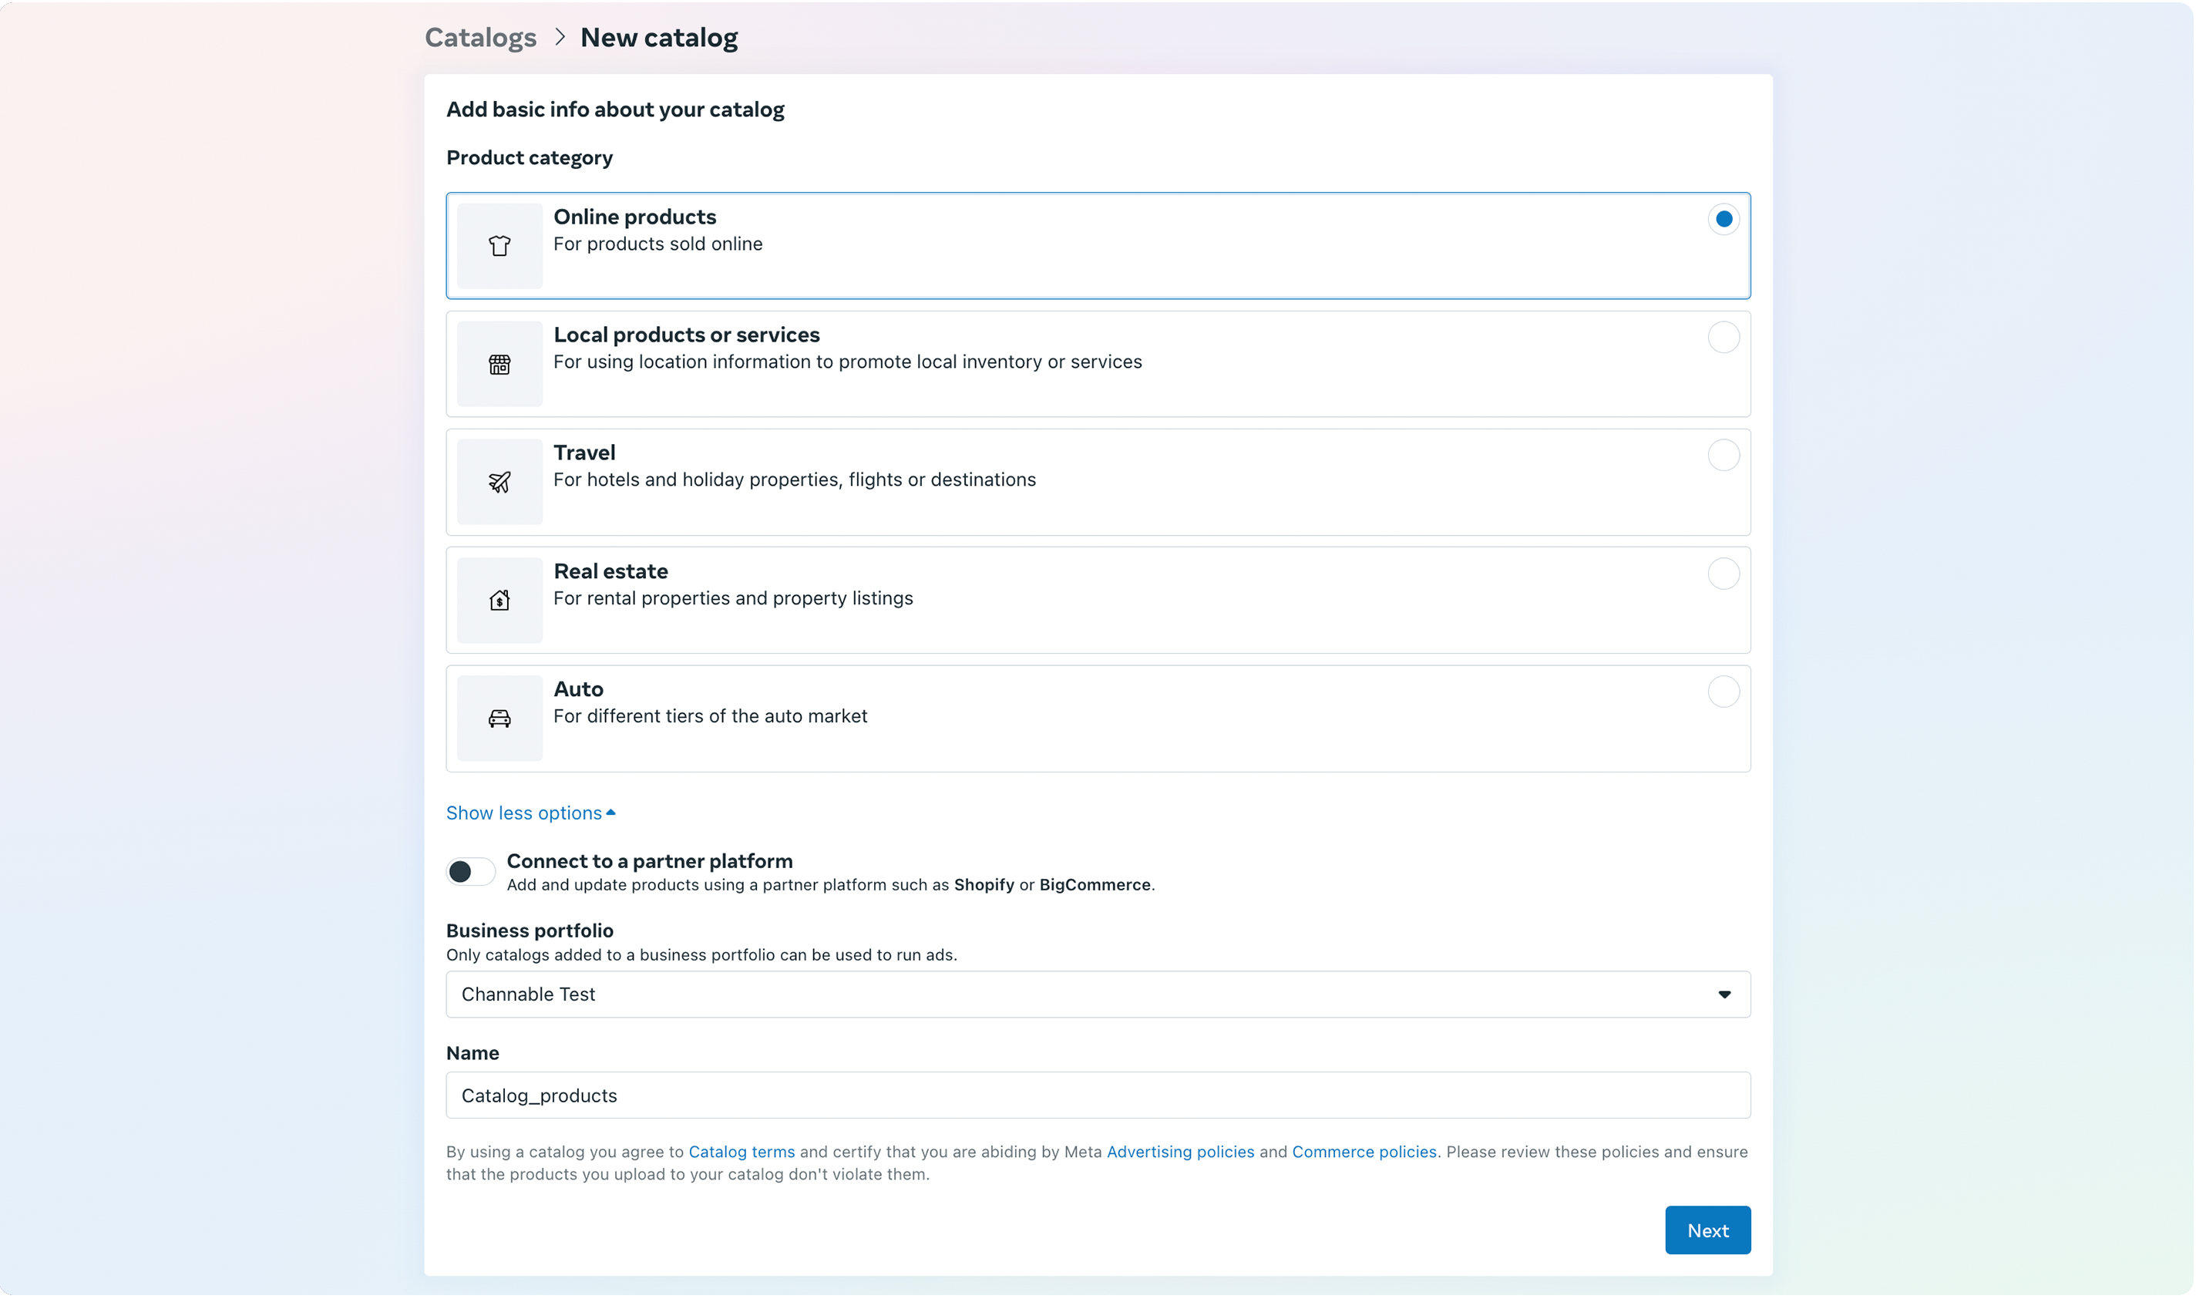
Task: Click the airplane icon for Travel
Action: click(x=499, y=483)
